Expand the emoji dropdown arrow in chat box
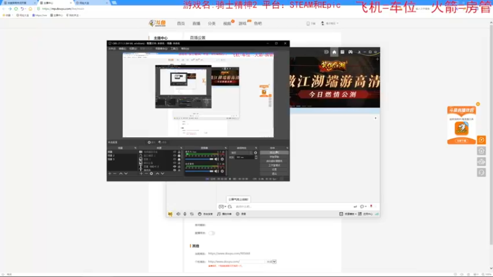The width and height of the screenshot is (493, 277). (x=226, y=207)
